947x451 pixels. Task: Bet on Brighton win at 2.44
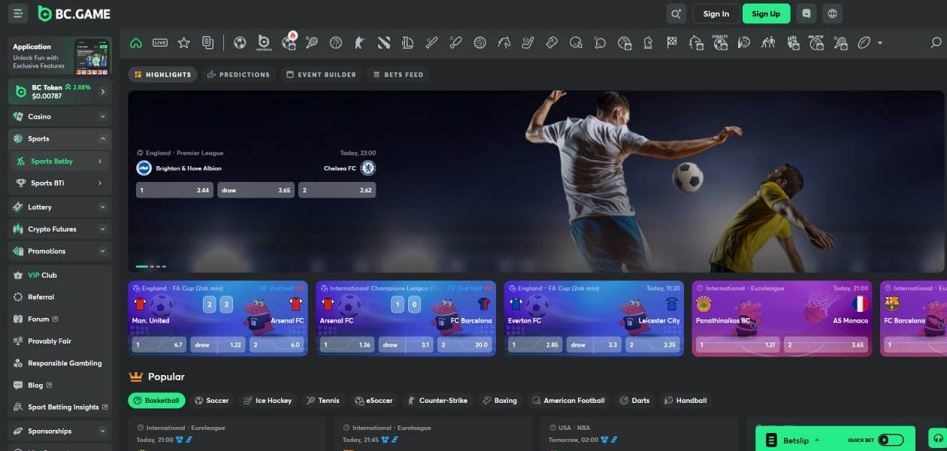[x=174, y=190]
